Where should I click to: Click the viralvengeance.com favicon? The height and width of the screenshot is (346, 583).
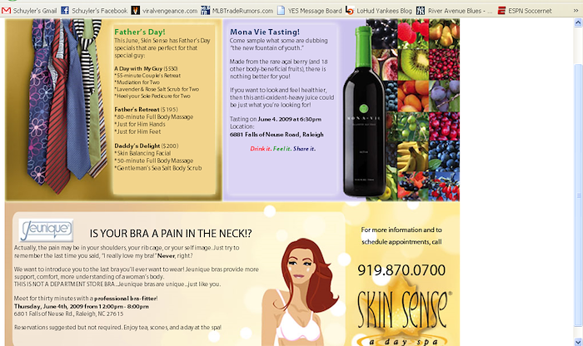(135, 10)
